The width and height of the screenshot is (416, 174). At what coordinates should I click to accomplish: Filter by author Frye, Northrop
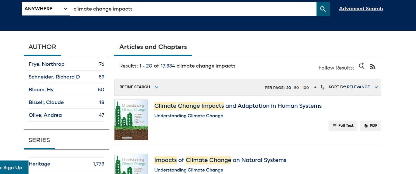(46, 64)
